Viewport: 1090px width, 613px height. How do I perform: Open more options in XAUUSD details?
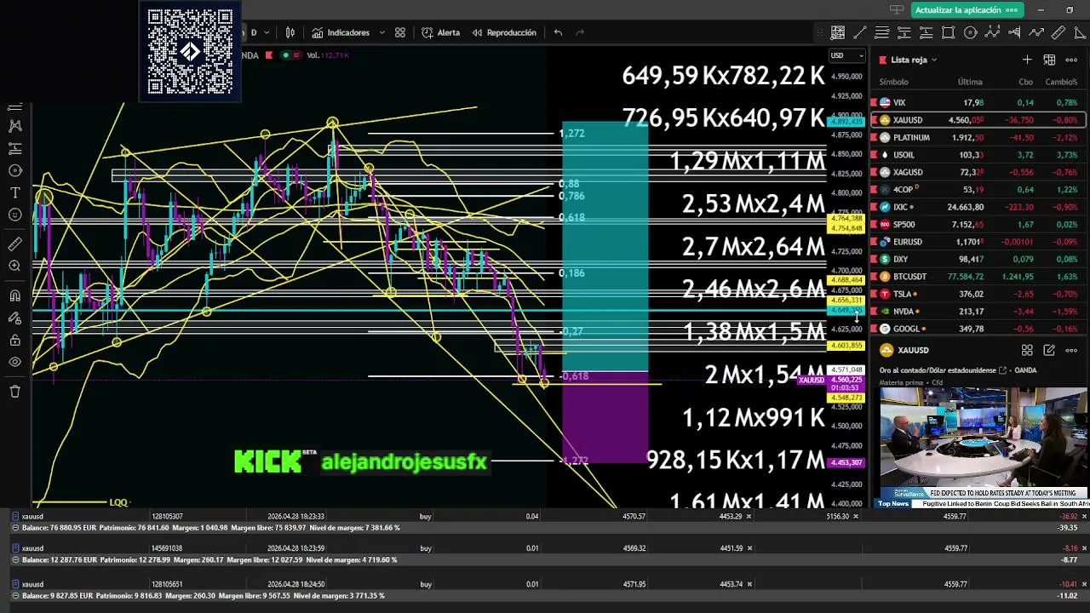pyautogui.click(x=1071, y=350)
